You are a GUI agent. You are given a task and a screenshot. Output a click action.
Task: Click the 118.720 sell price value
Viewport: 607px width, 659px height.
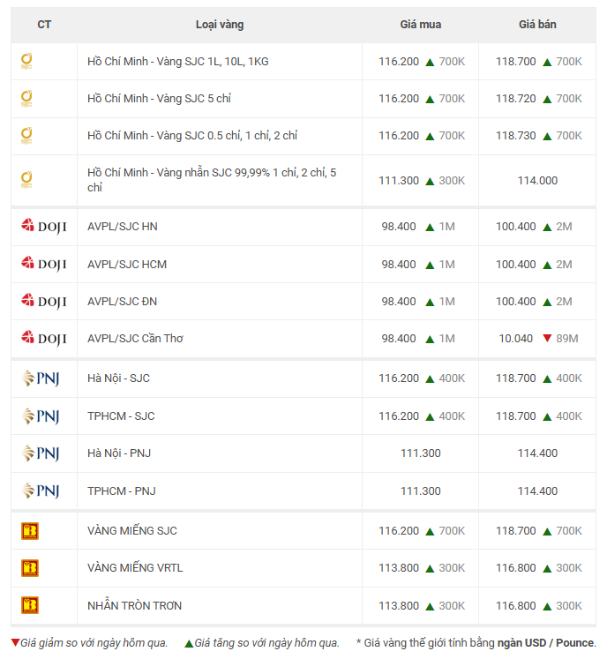point(516,99)
